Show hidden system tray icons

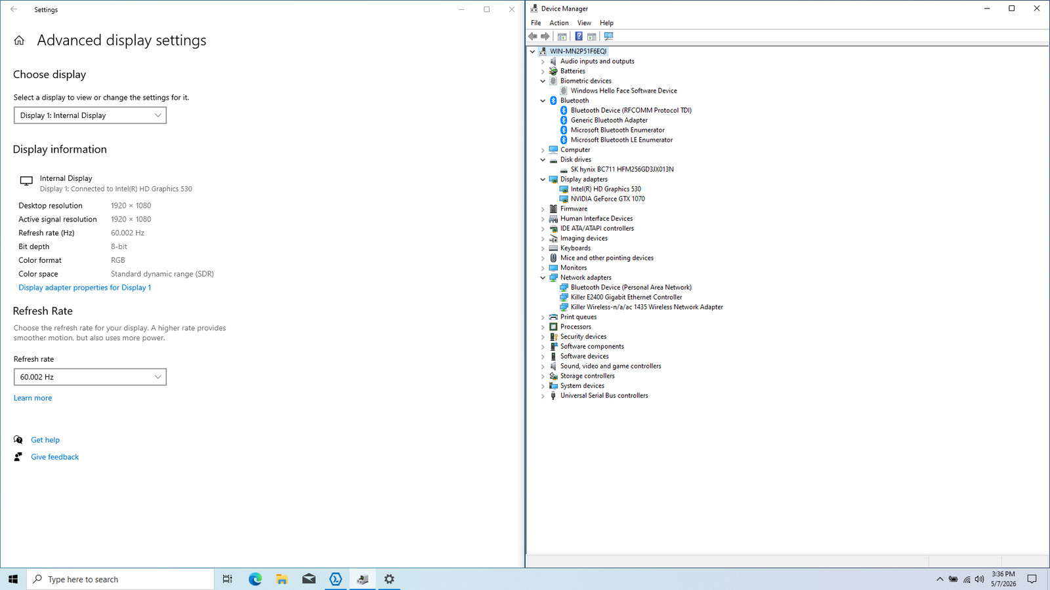click(x=940, y=580)
